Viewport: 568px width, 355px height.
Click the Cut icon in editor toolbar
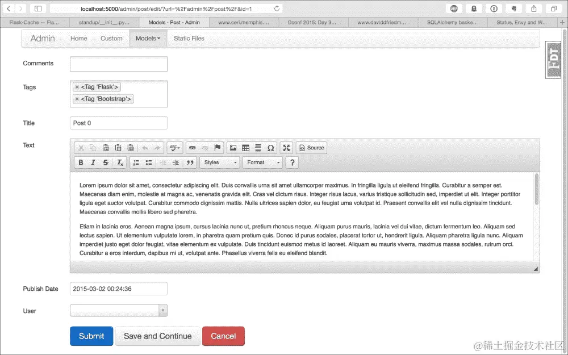[x=81, y=148]
